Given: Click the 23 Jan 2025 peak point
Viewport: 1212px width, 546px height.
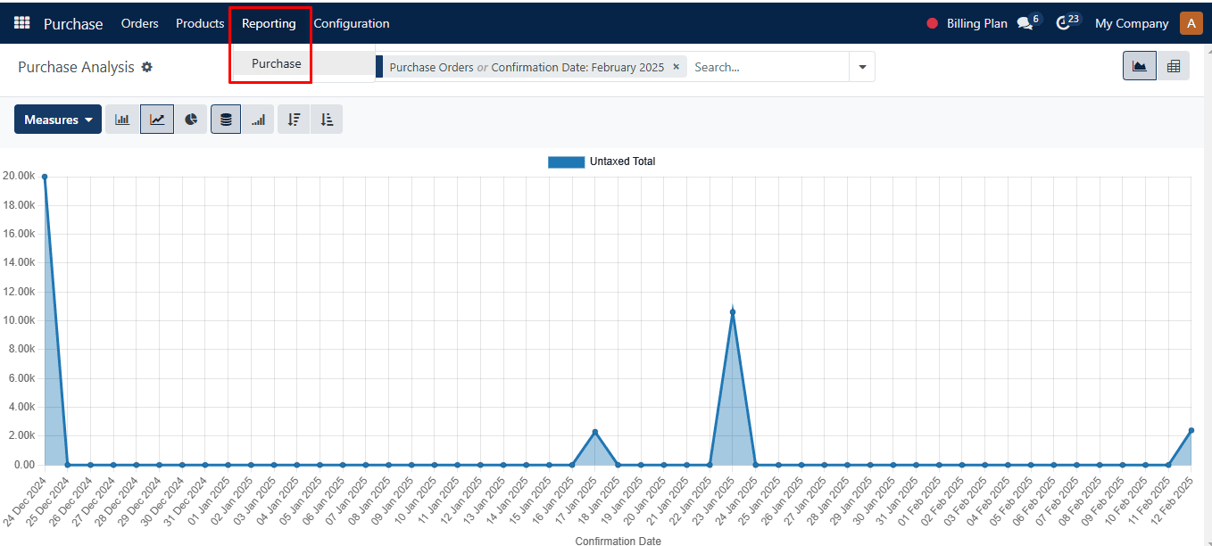Looking at the screenshot, I should coord(732,312).
